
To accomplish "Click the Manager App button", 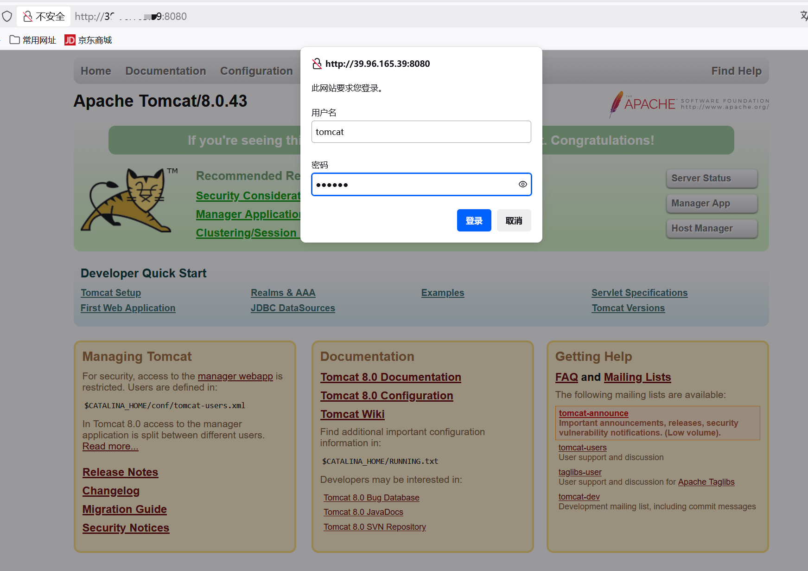I will coord(712,203).
